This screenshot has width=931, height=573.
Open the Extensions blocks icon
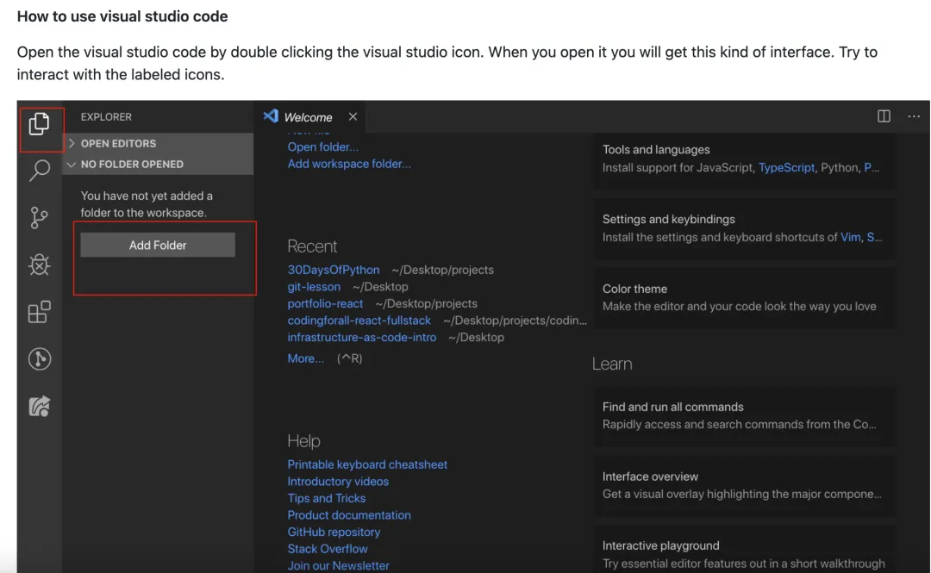click(39, 312)
